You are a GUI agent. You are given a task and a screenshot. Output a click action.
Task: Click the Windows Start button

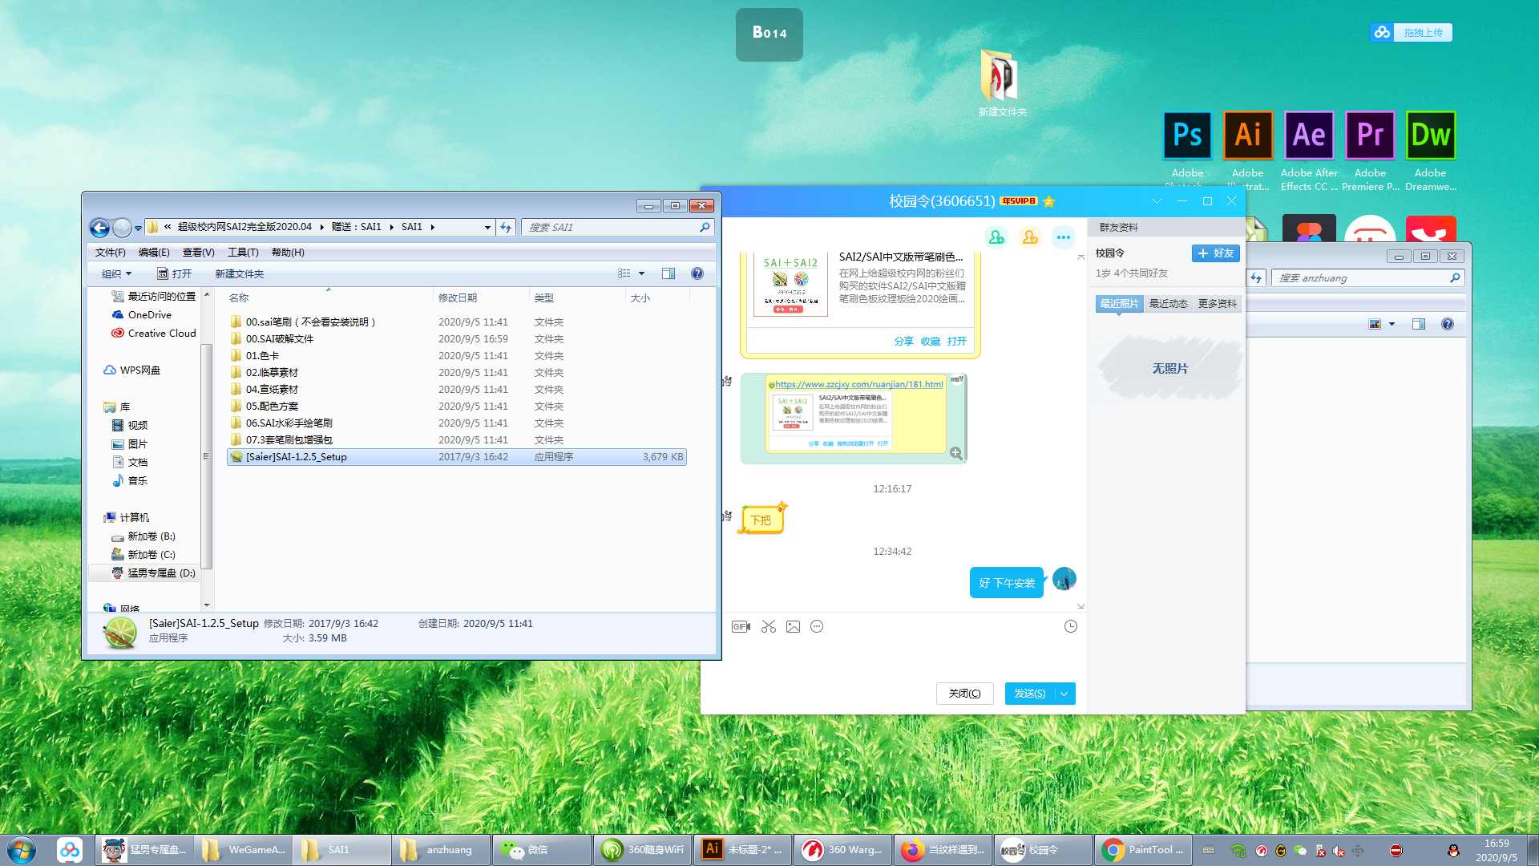coord(22,850)
